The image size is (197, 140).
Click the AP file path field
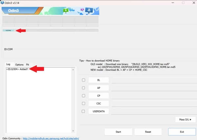[x=154, y=88]
